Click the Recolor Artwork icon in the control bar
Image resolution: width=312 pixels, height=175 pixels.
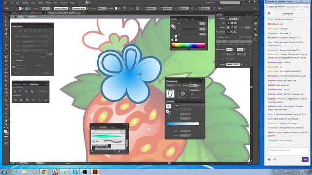124,8
